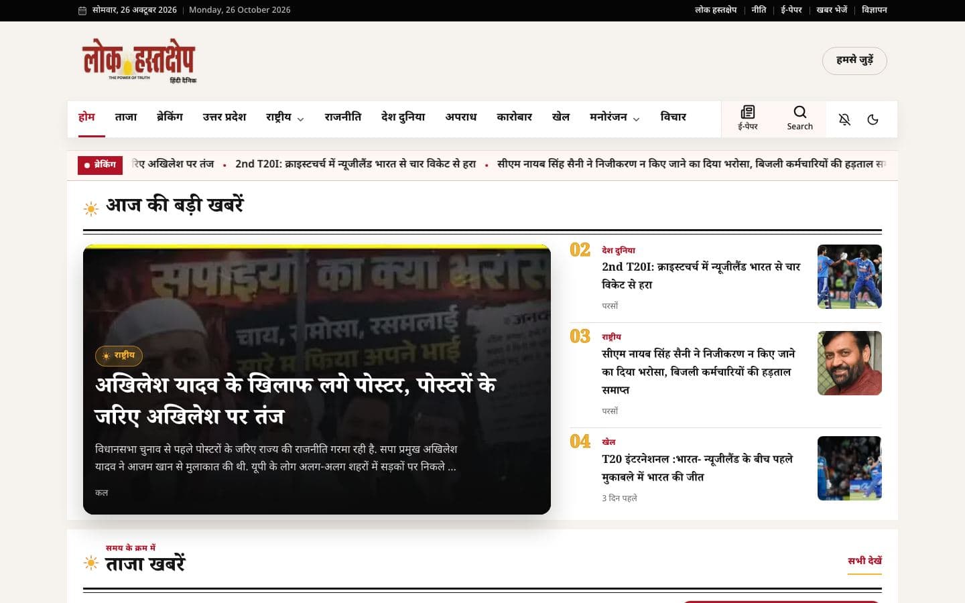This screenshot has height=603, width=965.
Task: Open the देश दुनिया nav section
Action: coord(403,117)
